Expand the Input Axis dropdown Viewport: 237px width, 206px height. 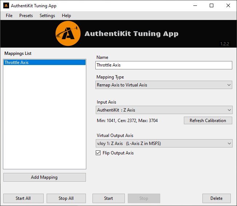tap(164, 110)
